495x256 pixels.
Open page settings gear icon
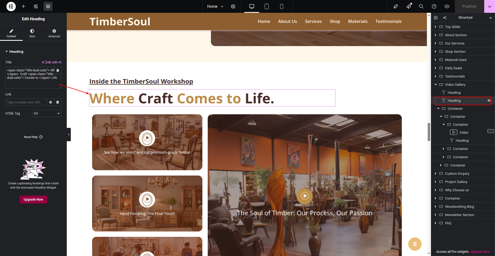[233, 6]
